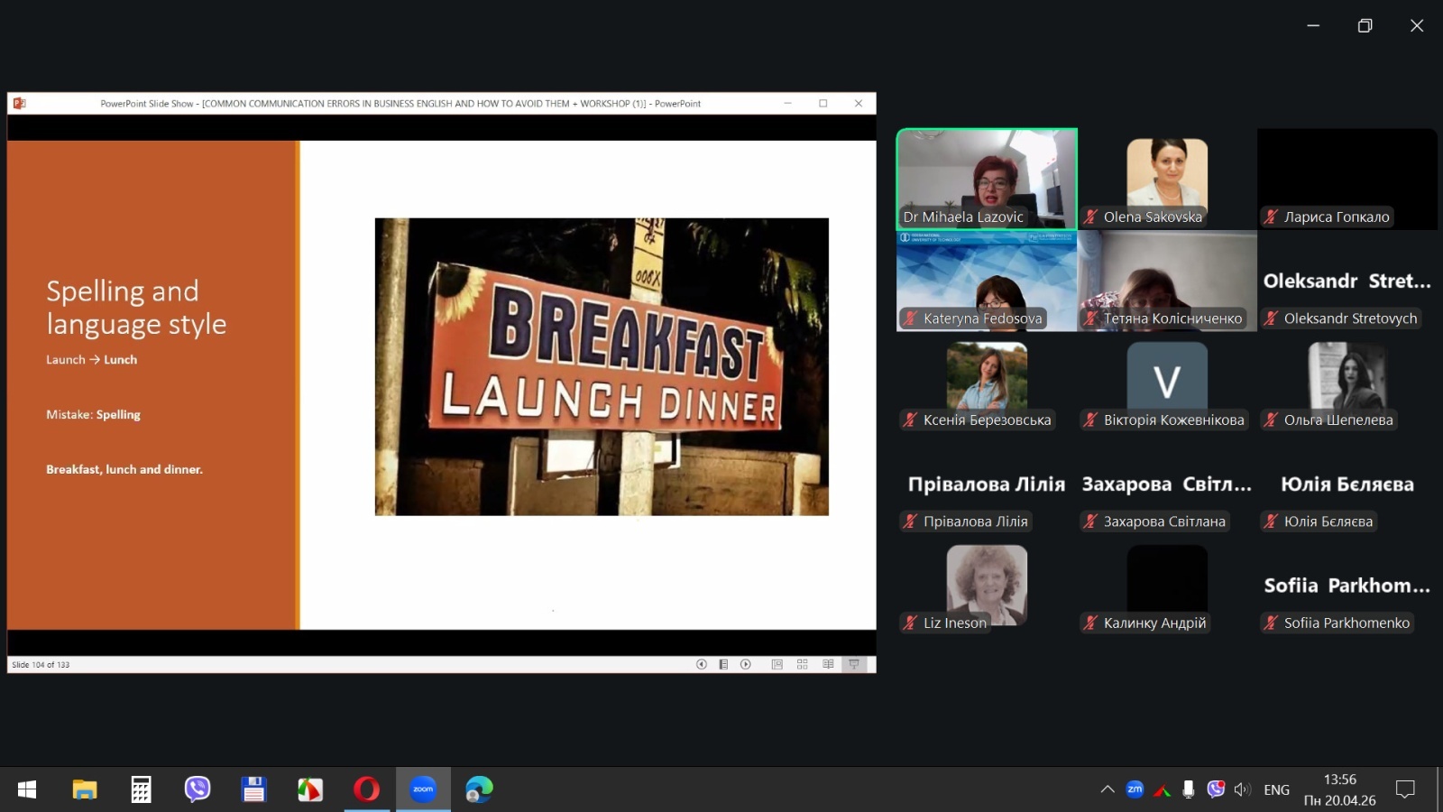Open Windows notification center

coord(1405,789)
